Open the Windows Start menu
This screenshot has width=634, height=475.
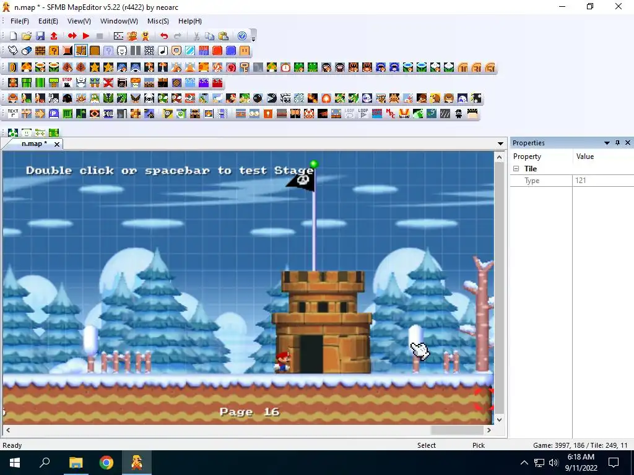15,463
